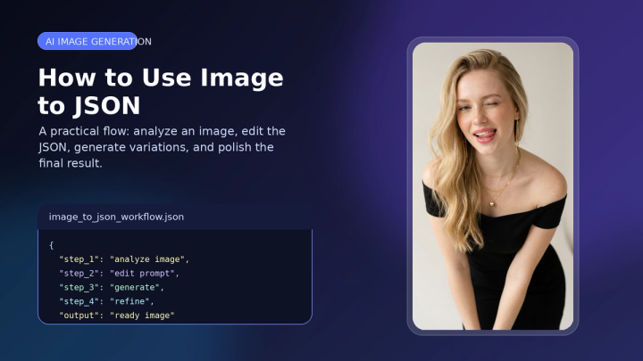643x361 pixels.
Task: Click the image_to_json_workflow.json file name
Action: (116, 217)
